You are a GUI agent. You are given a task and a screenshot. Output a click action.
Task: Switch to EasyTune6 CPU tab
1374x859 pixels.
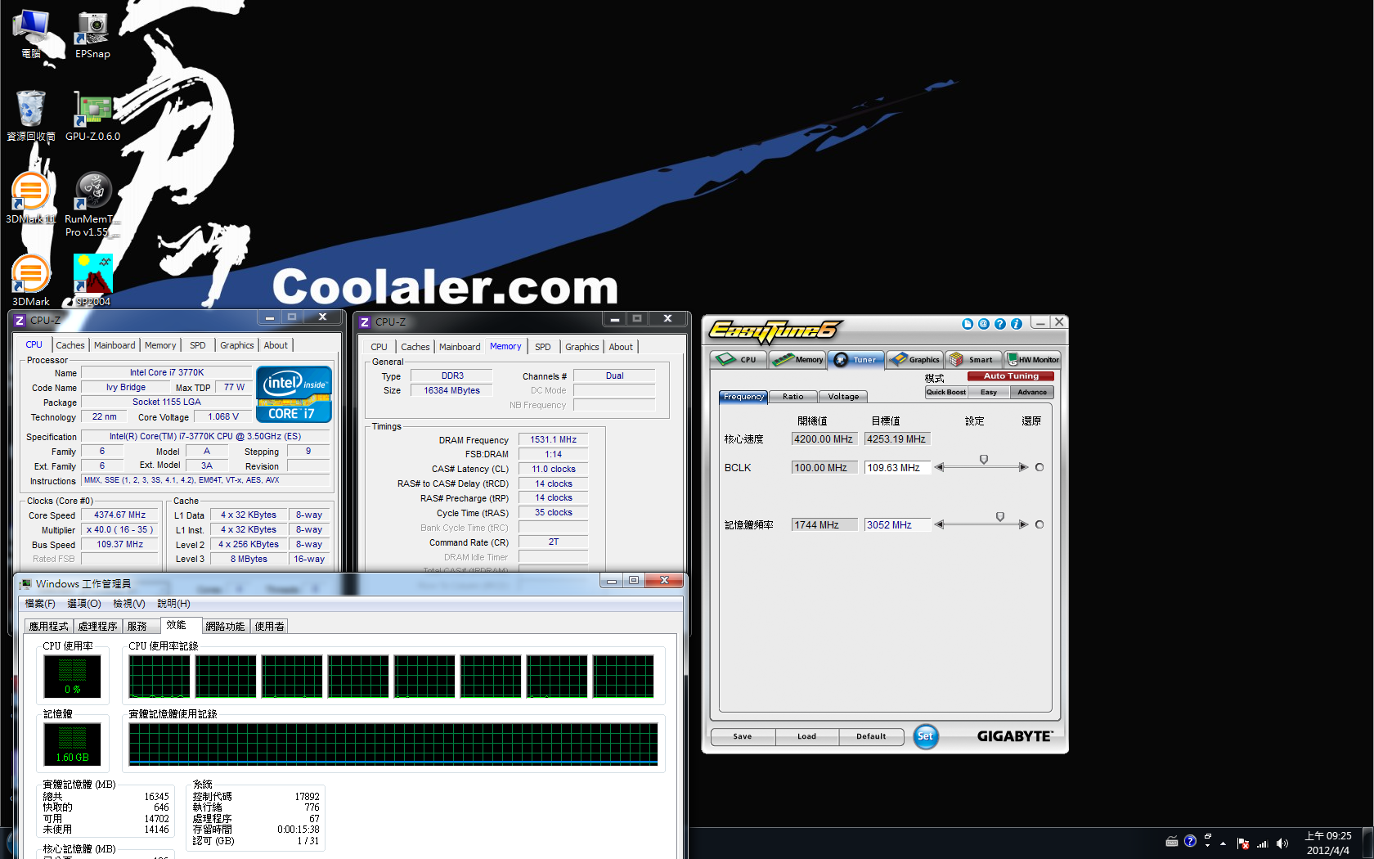pos(739,359)
